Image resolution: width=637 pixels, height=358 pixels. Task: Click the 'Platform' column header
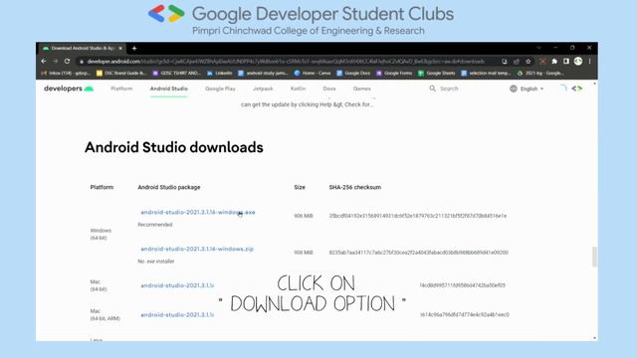(102, 187)
